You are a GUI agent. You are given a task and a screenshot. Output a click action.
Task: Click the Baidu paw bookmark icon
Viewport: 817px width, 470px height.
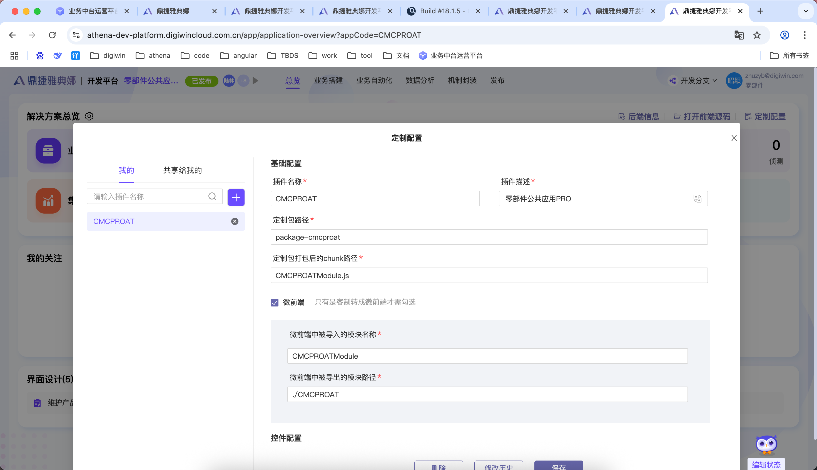click(40, 56)
